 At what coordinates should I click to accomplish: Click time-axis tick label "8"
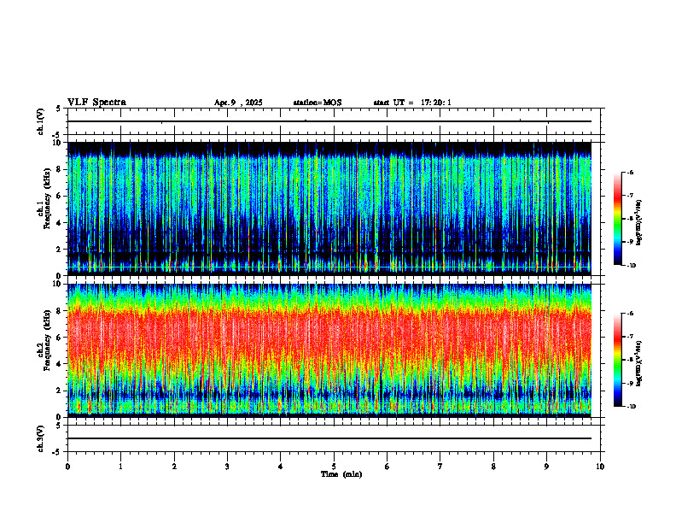pos(493,467)
